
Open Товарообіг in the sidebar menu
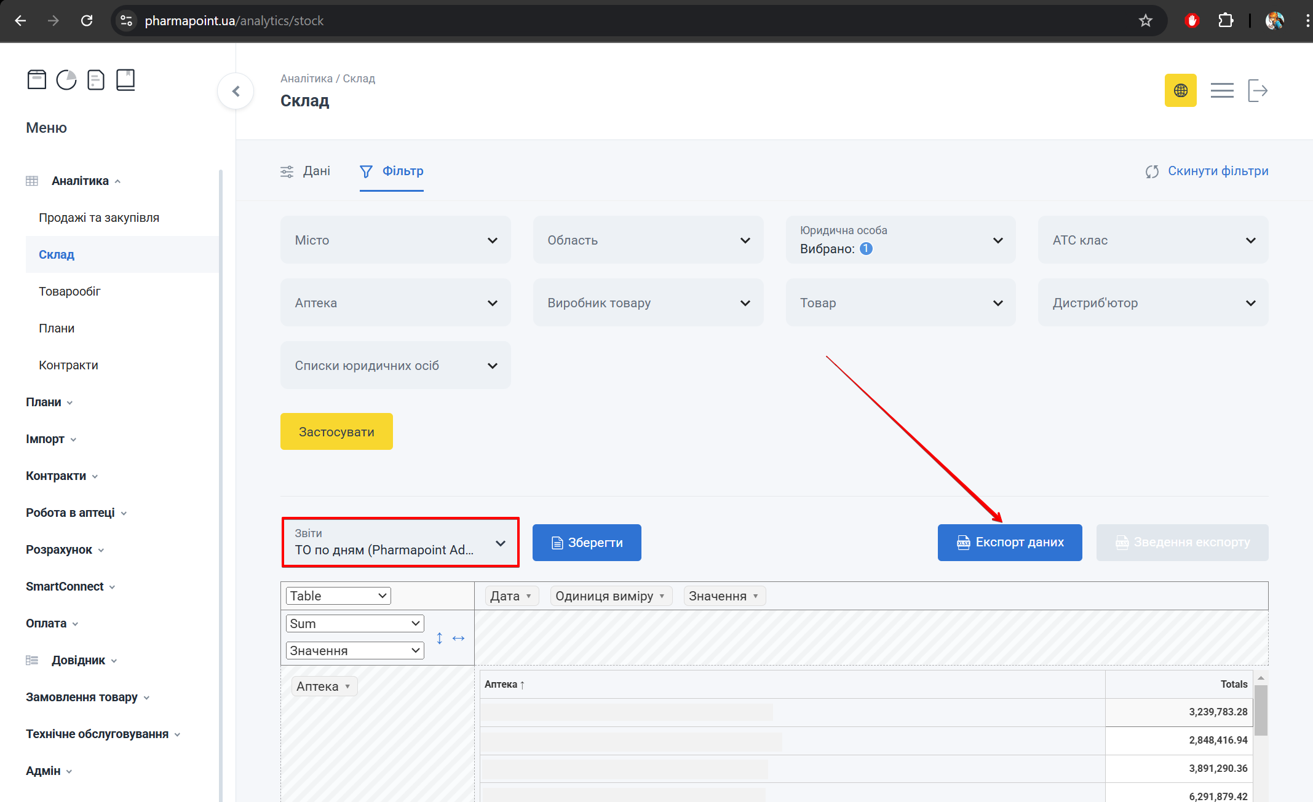pyautogui.click(x=69, y=291)
